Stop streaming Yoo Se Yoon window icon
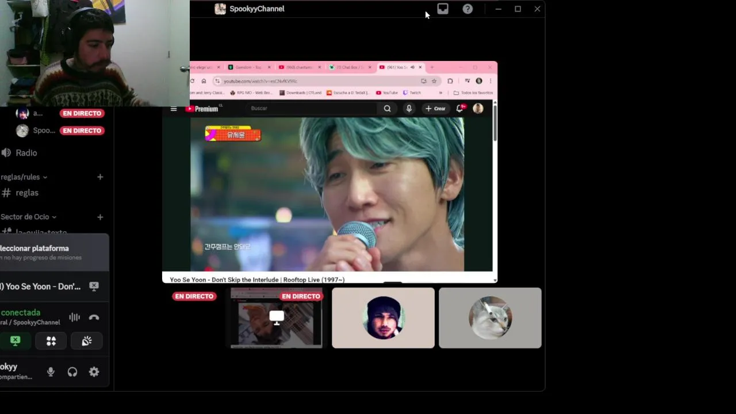 (94, 286)
